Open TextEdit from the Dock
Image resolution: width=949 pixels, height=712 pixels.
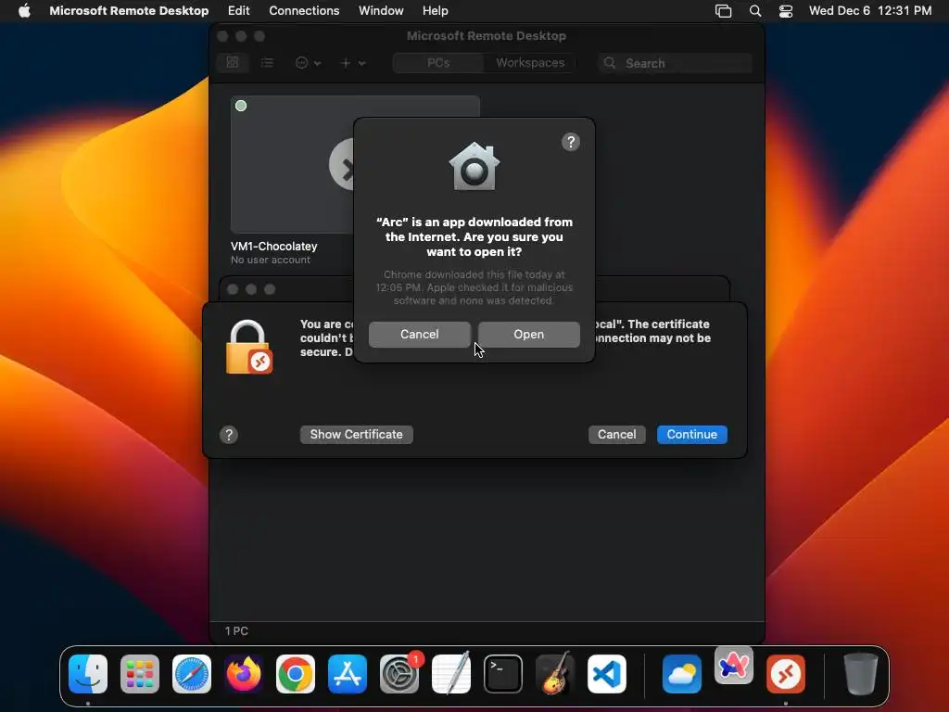tap(451, 674)
